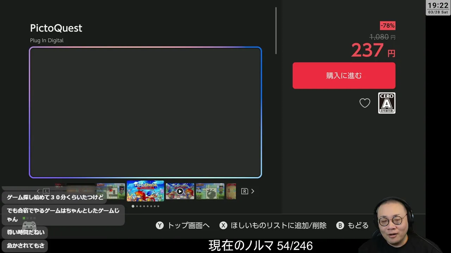Click the R shoulder button icon
The width and height of the screenshot is (451, 253).
coord(245,191)
